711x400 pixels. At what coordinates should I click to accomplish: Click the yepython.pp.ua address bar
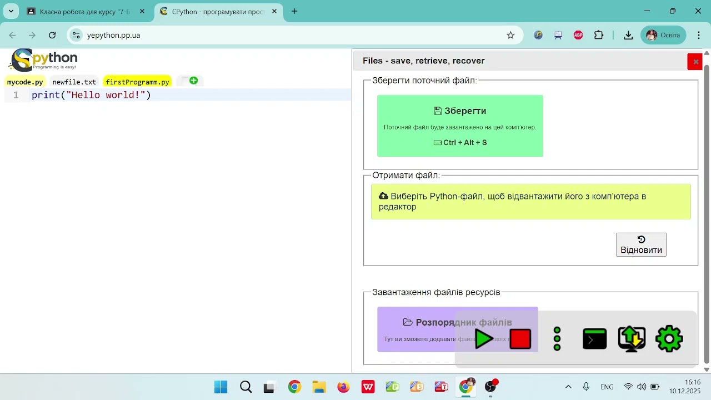pos(294,35)
